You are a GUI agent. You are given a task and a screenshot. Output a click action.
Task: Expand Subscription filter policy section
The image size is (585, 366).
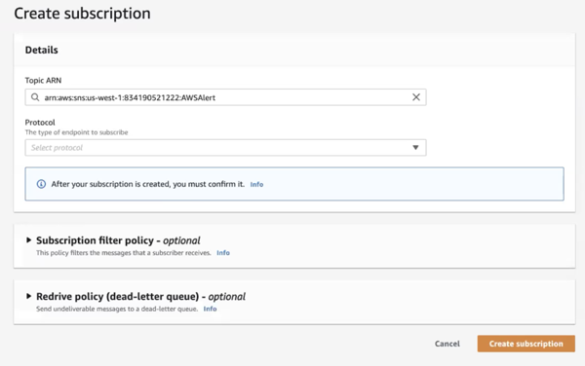click(x=28, y=240)
